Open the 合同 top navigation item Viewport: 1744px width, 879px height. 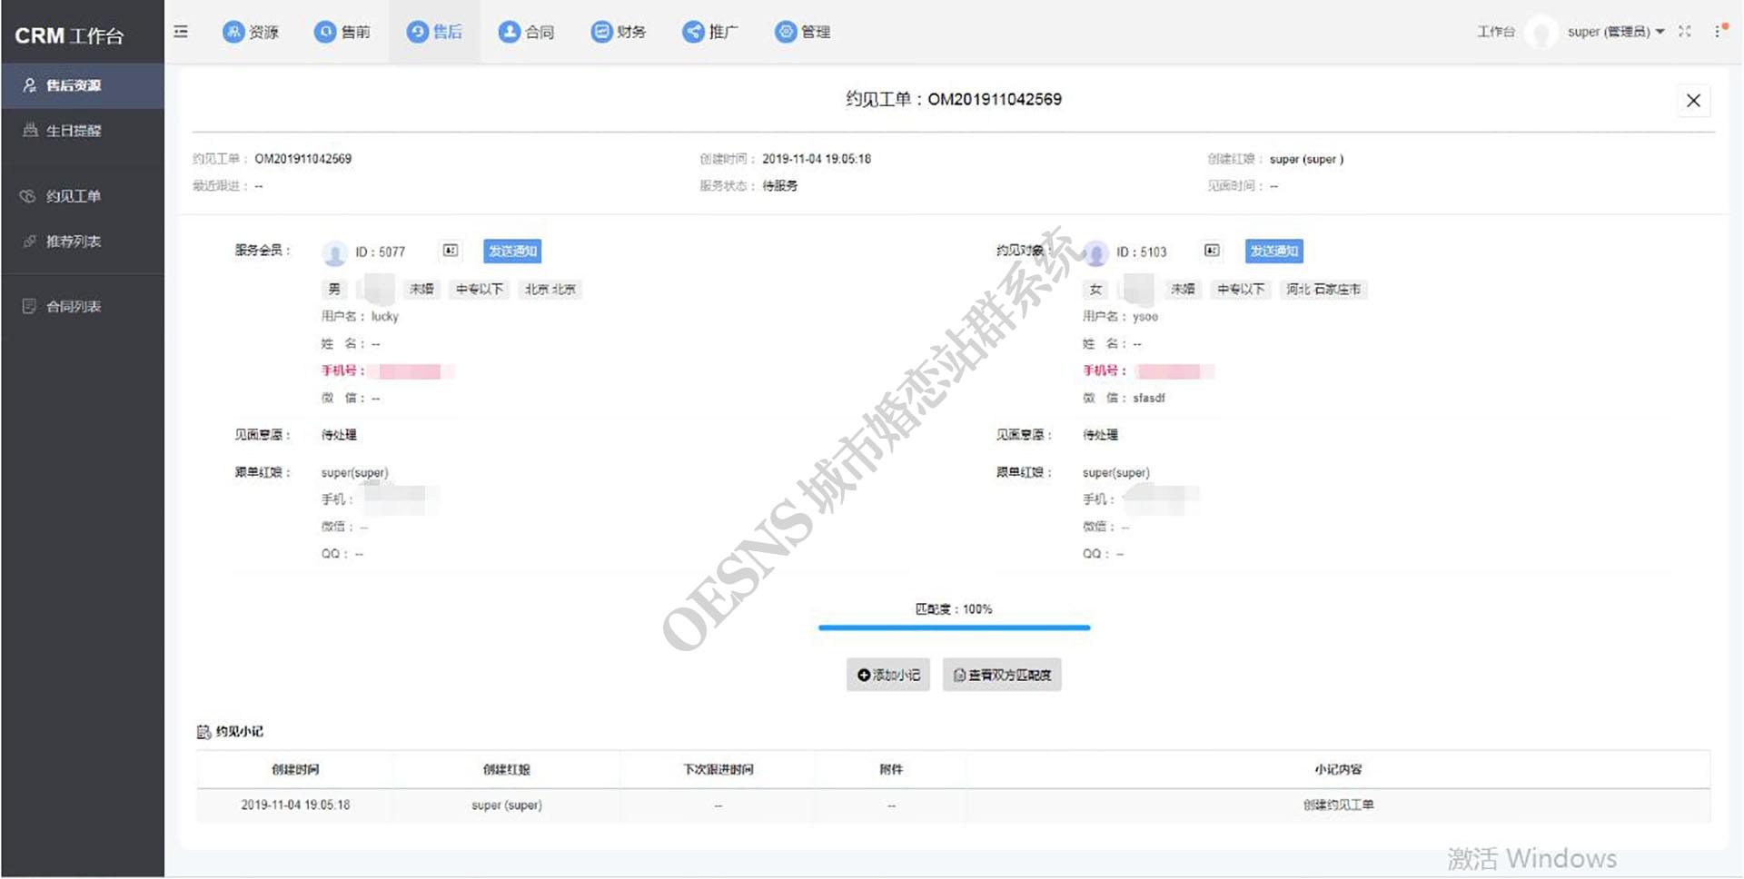tap(526, 32)
